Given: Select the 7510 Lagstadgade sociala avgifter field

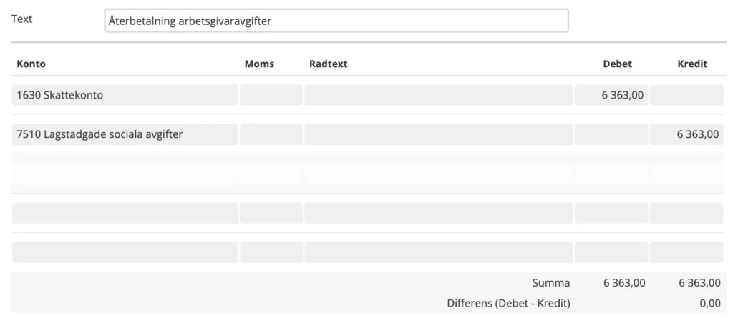Looking at the screenshot, I should [x=125, y=134].
